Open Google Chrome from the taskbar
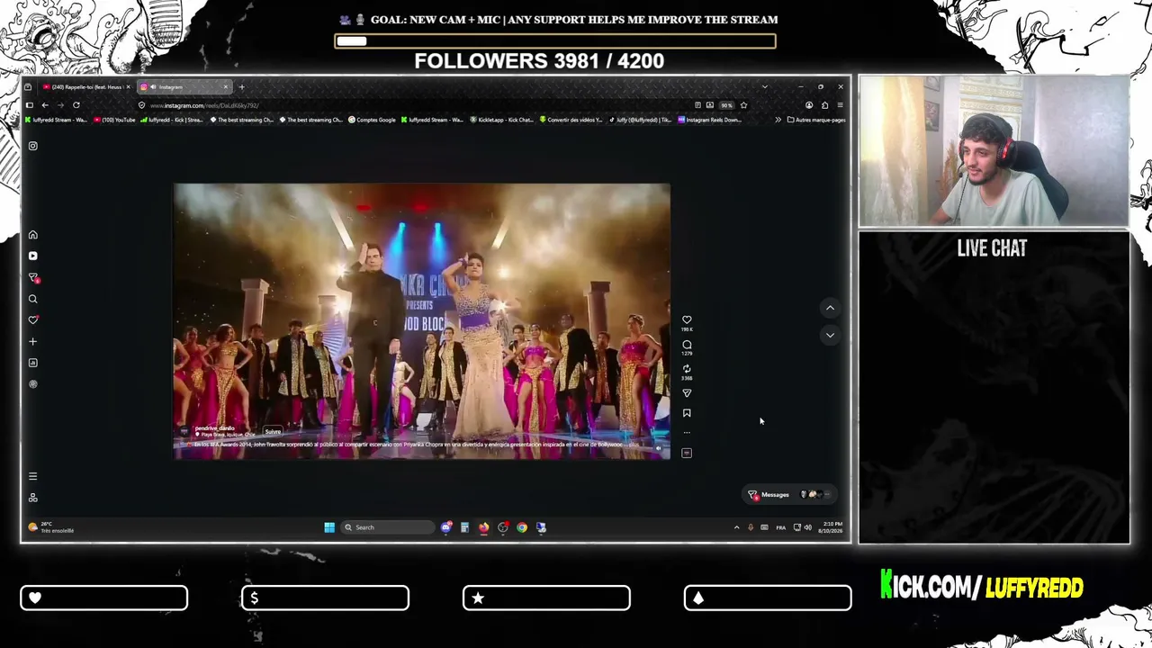Screen dimensions: 1152x648 pyautogui.click(x=522, y=527)
